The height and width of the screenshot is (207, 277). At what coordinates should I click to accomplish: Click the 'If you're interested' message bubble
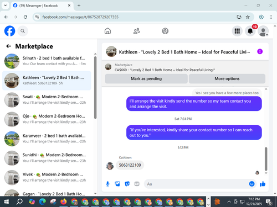pos(194,132)
